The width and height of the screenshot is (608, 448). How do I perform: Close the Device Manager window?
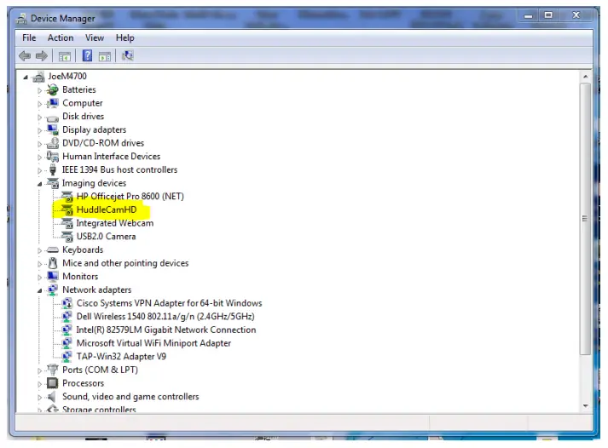click(576, 15)
